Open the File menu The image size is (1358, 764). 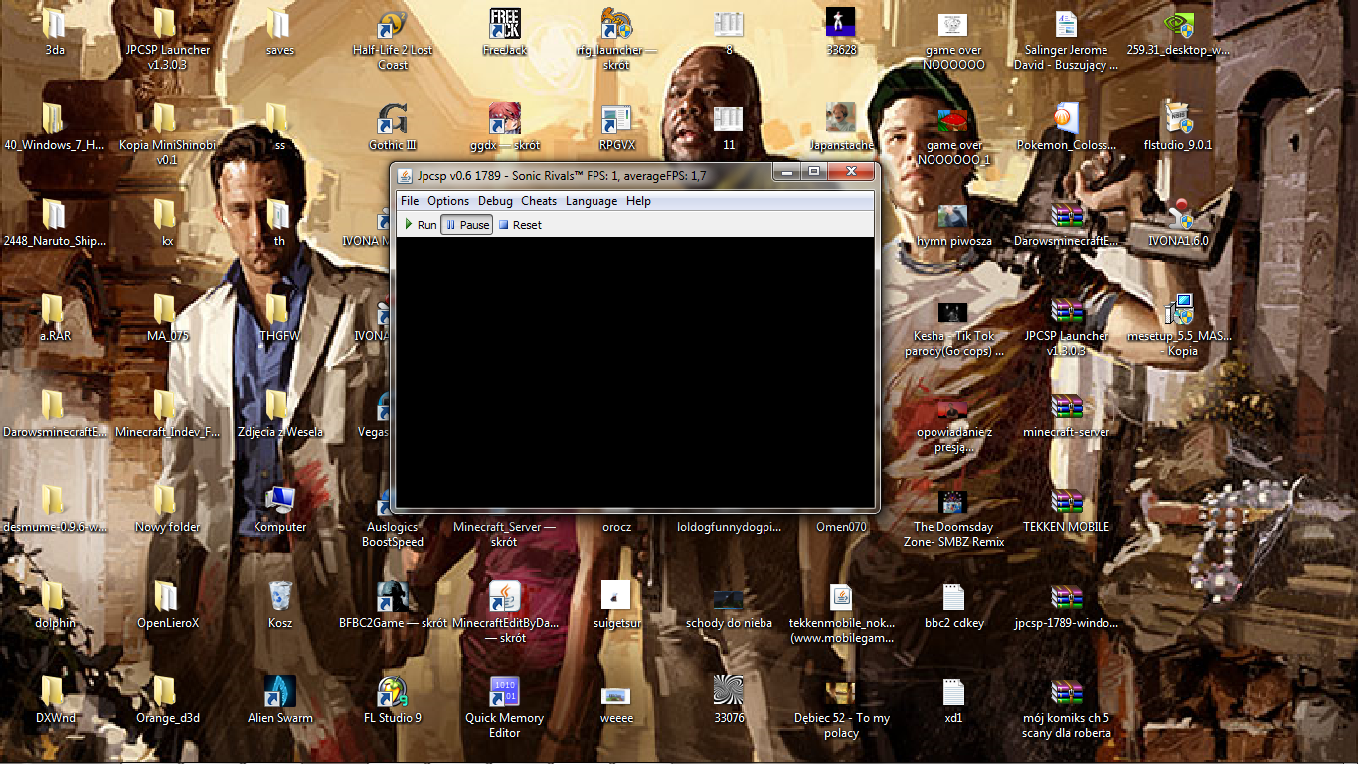click(x=410, y=201)
